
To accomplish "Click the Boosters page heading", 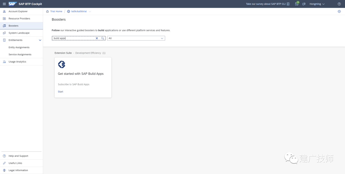I will pyautogui.click(x=59, y=19).
